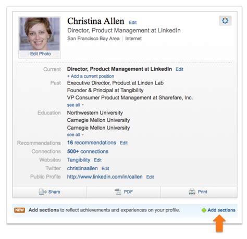Open the christinaallen Twitter link
This screenshot has height=239, width=247.
point(82,168)
